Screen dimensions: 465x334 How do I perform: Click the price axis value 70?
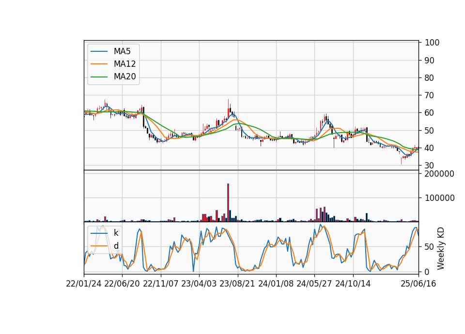430,95
